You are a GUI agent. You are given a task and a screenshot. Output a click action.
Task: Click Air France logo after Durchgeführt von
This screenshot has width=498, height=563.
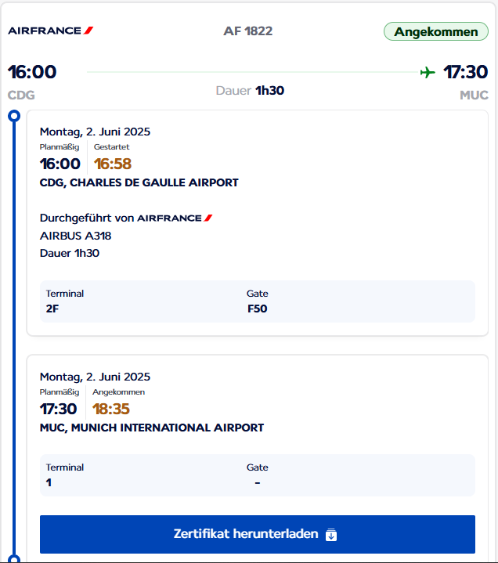(175, 218)
